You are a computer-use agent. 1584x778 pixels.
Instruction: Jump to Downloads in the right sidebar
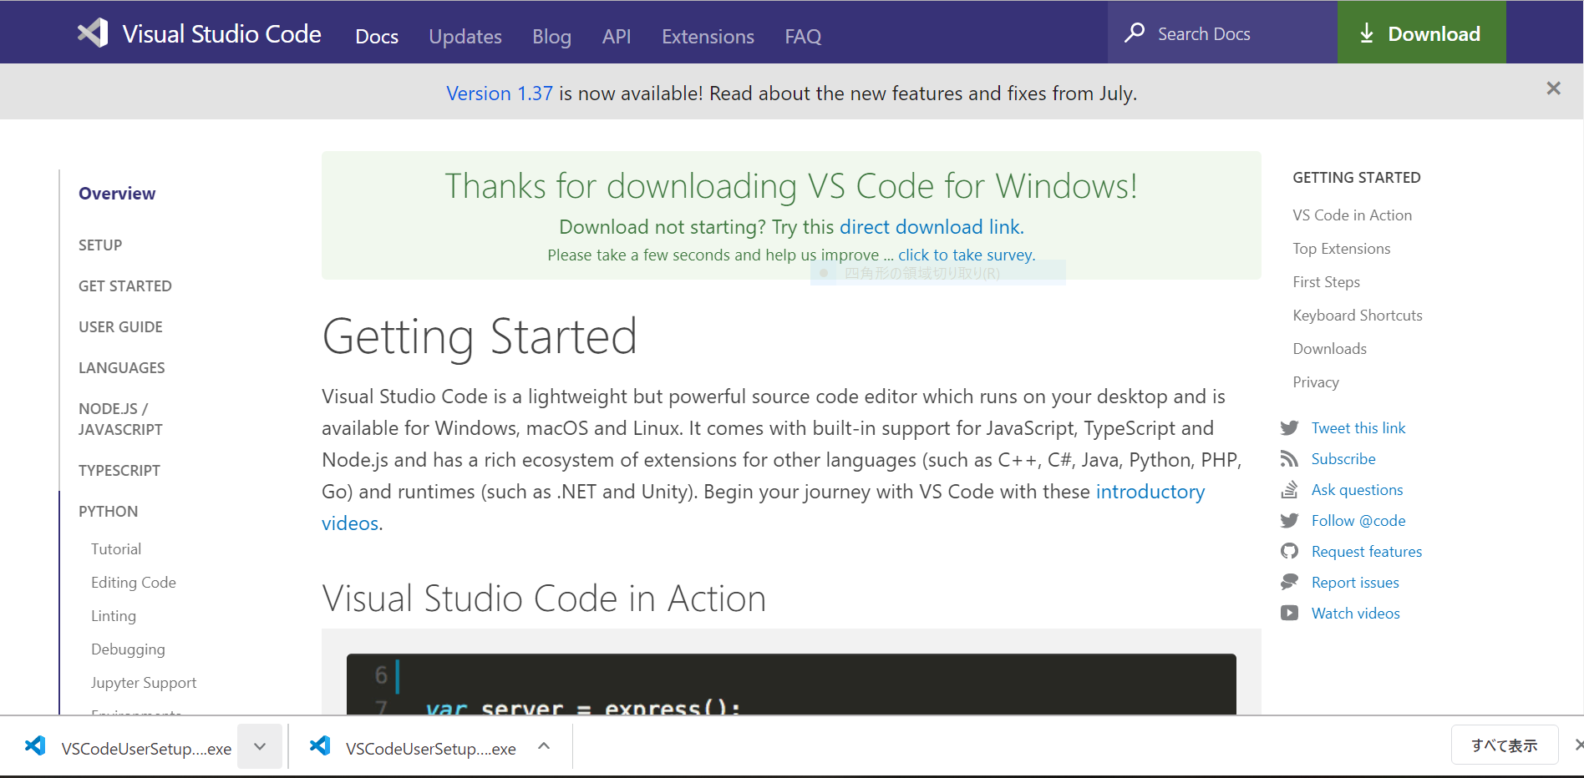[x=1330, y=349]
